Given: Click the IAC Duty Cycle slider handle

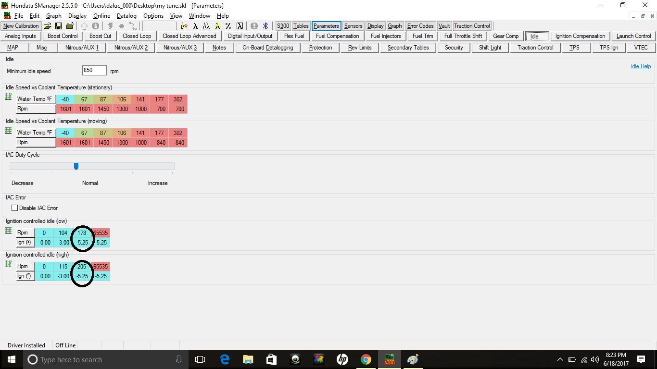Looking at the screenshot, I should tap(76, 166).
